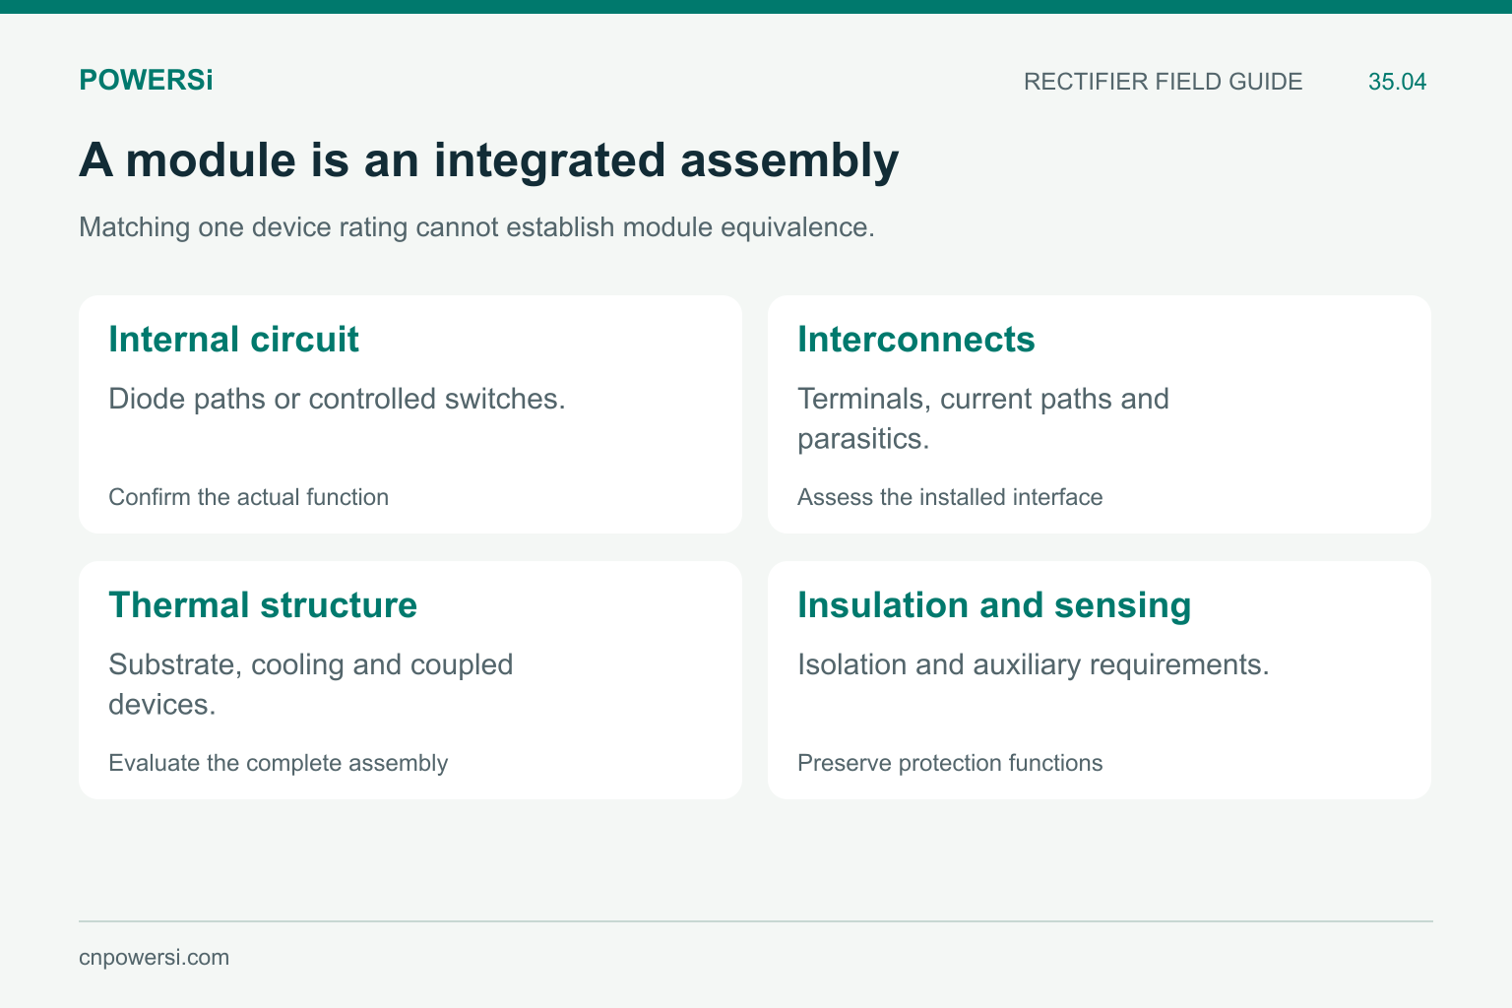
Task: Click 'Terminals, current paths and parasitics.' text
Action: [983, 418]
